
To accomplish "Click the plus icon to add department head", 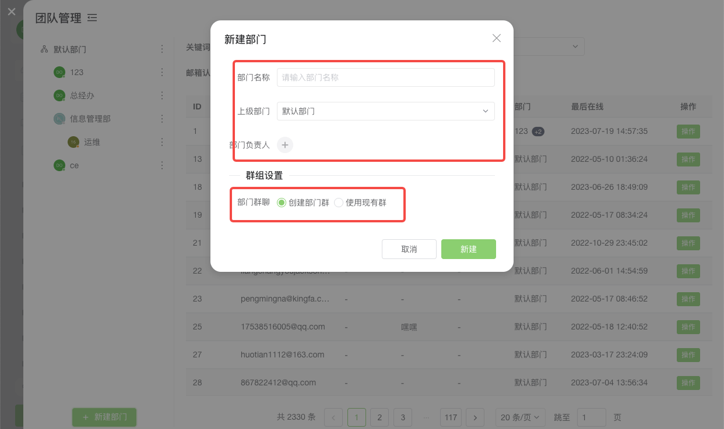I will [x=284, y=145].
